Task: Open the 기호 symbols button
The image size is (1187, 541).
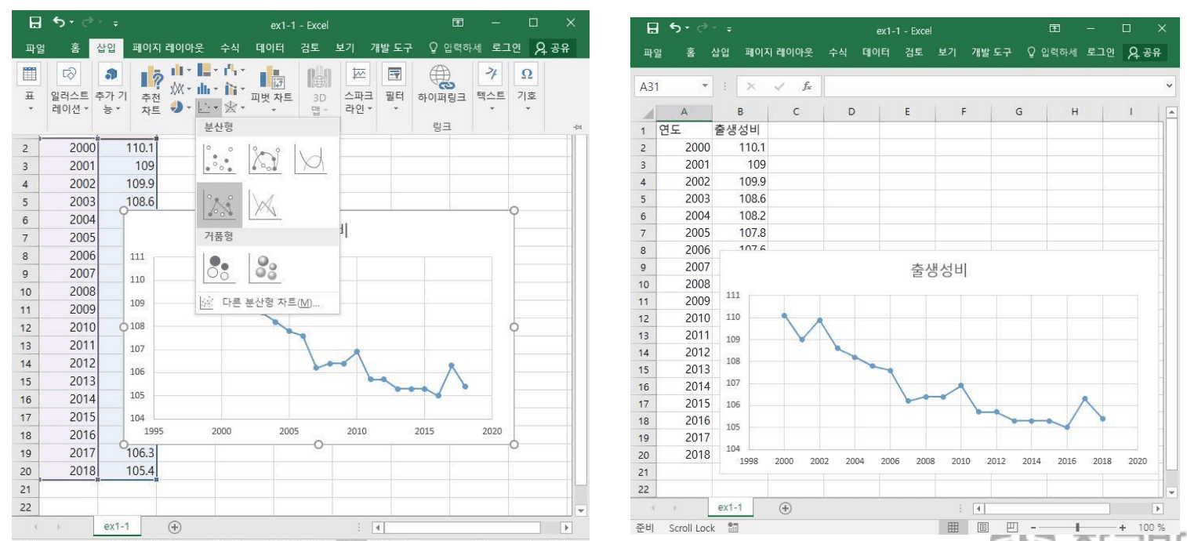Action: (x=526, y=85)
